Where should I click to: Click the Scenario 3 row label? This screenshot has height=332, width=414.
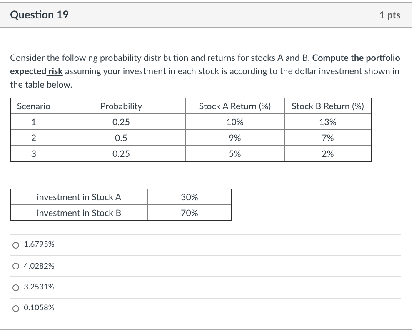pyautogui.click(x=33, y=153)
